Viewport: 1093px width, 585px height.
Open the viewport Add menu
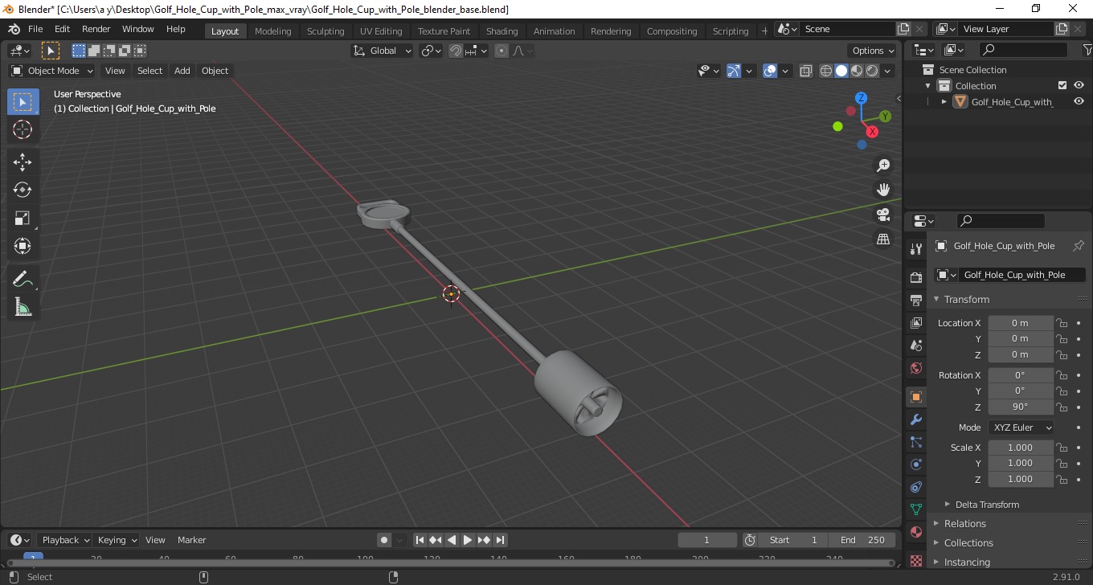182,71
